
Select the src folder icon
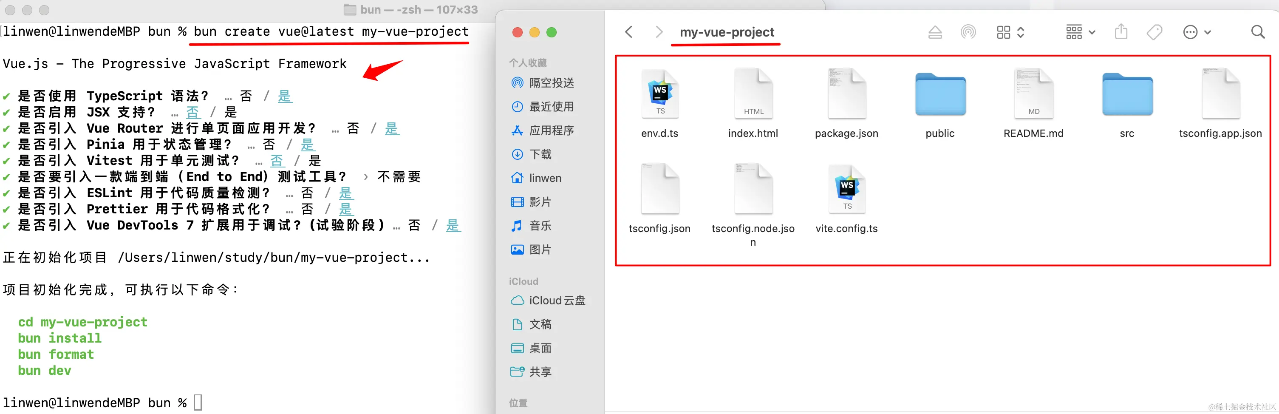tap(1127, 94)
